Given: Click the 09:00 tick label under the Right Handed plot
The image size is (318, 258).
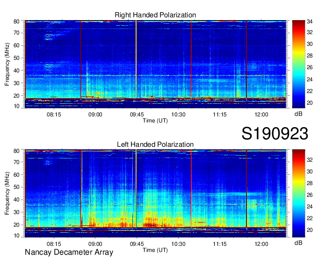Looking at the screenshot, I should click(95, 115).
